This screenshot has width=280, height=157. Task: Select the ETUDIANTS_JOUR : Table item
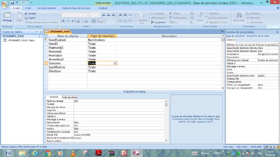coord(21,40)
